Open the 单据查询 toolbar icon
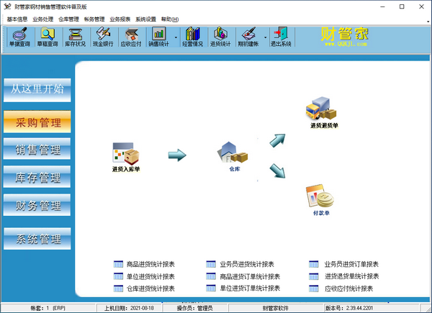 (x=19, y=36)
